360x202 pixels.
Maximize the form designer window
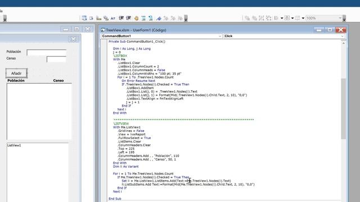pyautogui.click(x=76, y=29)
